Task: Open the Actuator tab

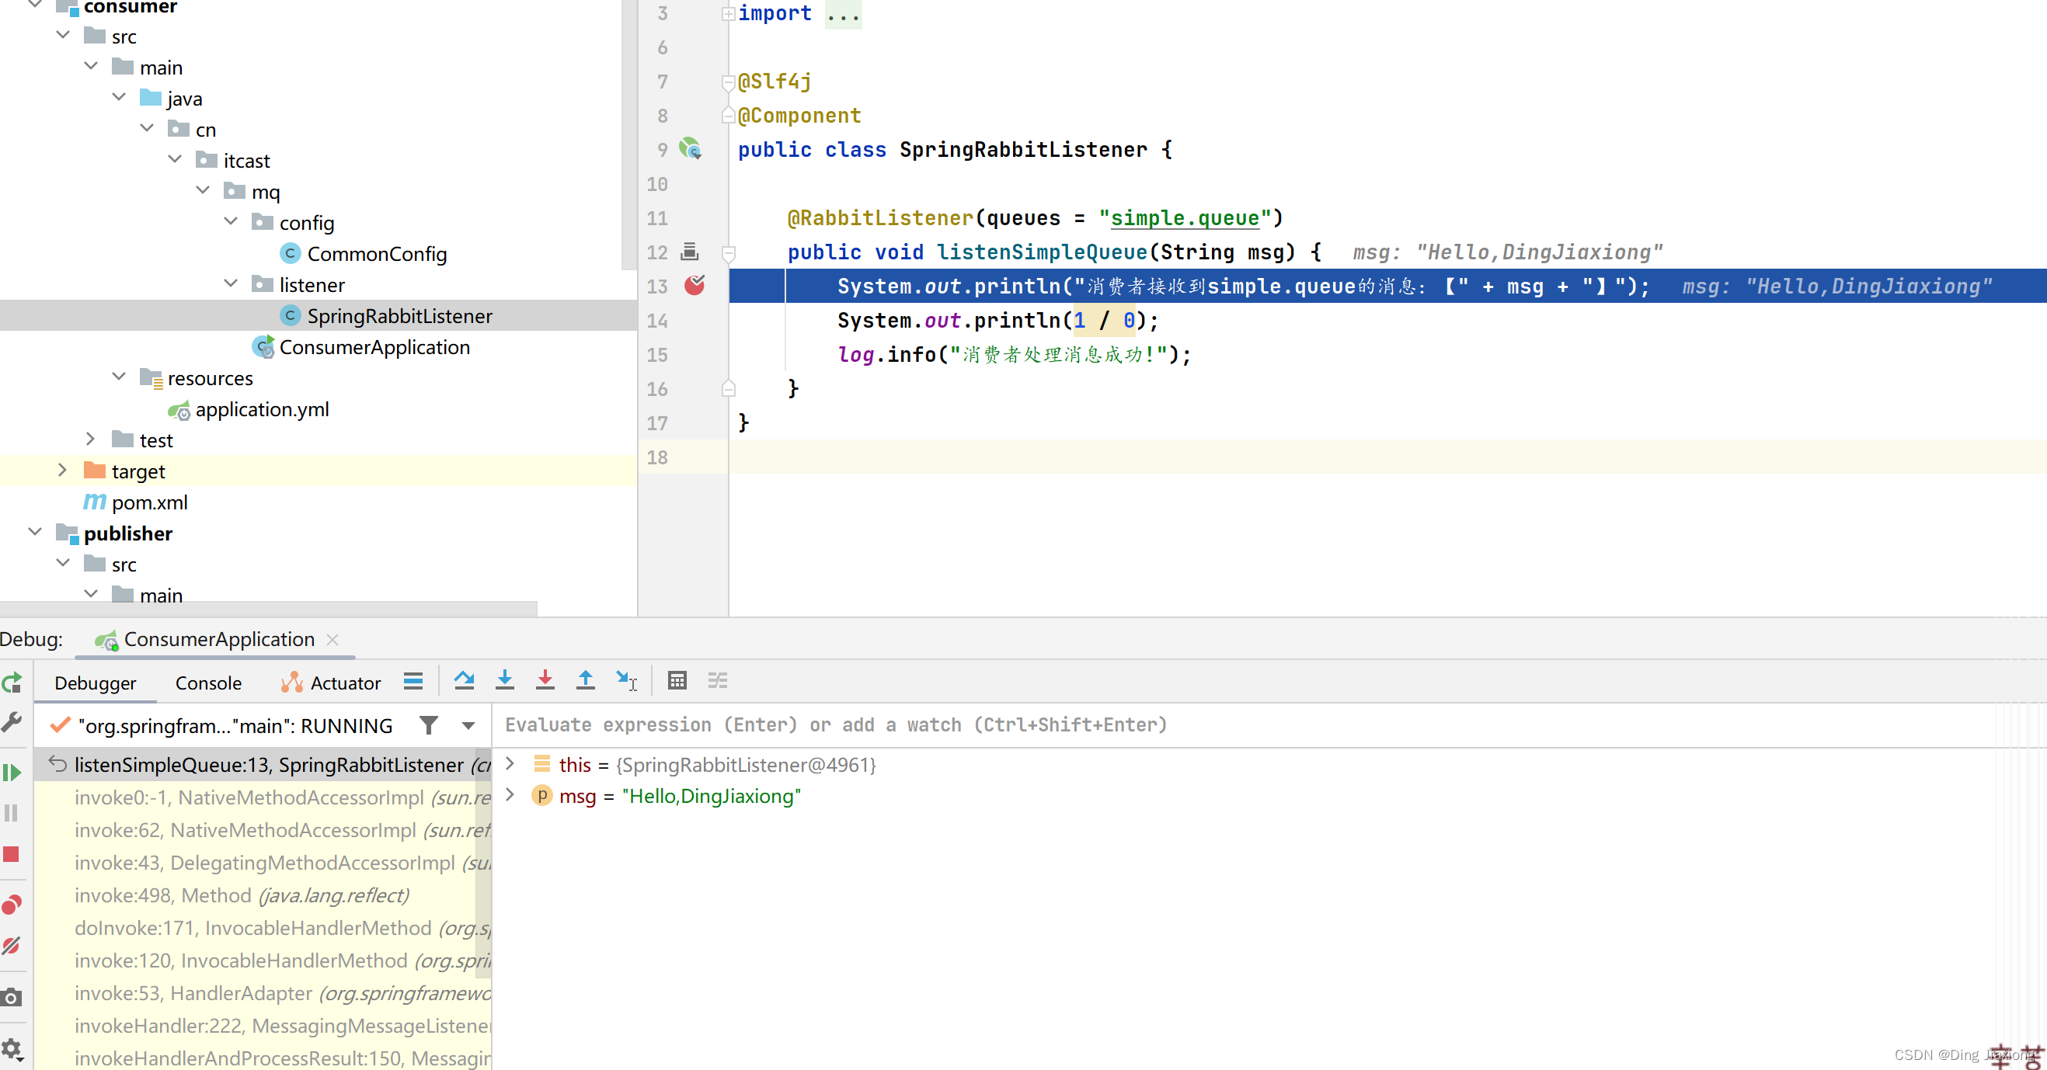Action: point(331,683)
